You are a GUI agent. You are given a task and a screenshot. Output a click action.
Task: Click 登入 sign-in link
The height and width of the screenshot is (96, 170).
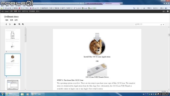pos(164,11)
